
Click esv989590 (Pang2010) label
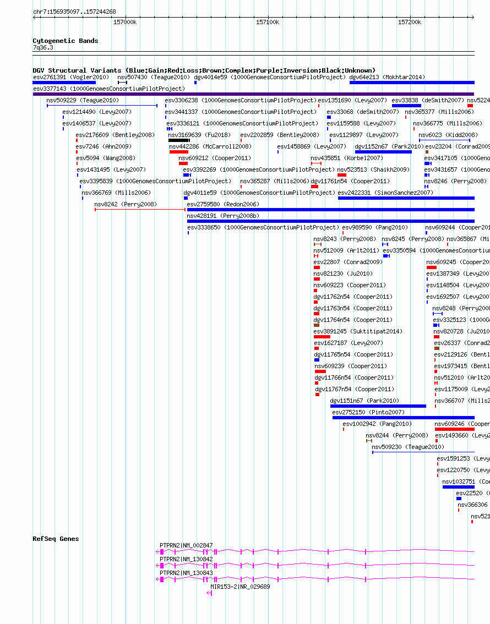[x=375, y=227]
